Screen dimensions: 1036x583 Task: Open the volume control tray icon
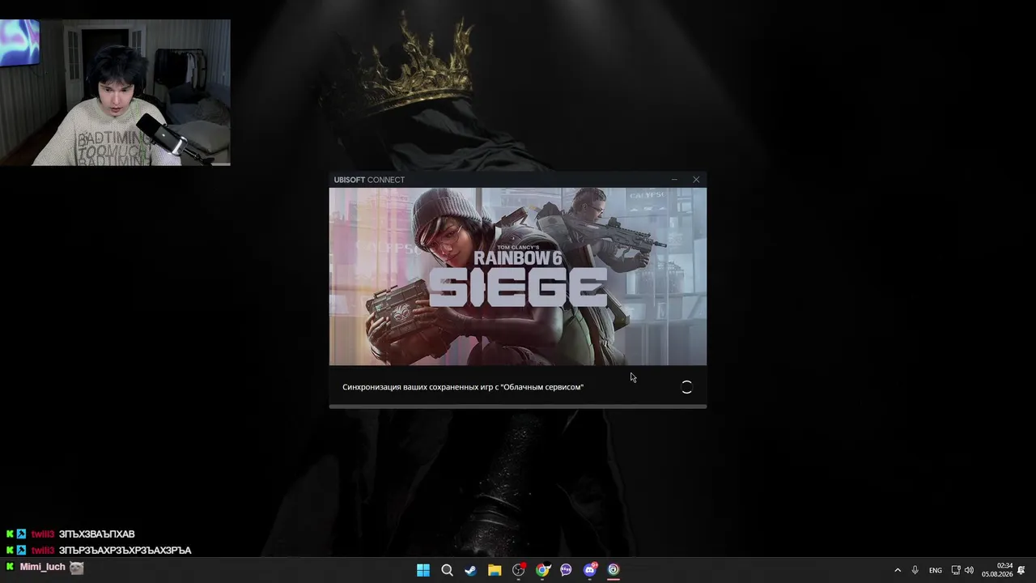969,570
